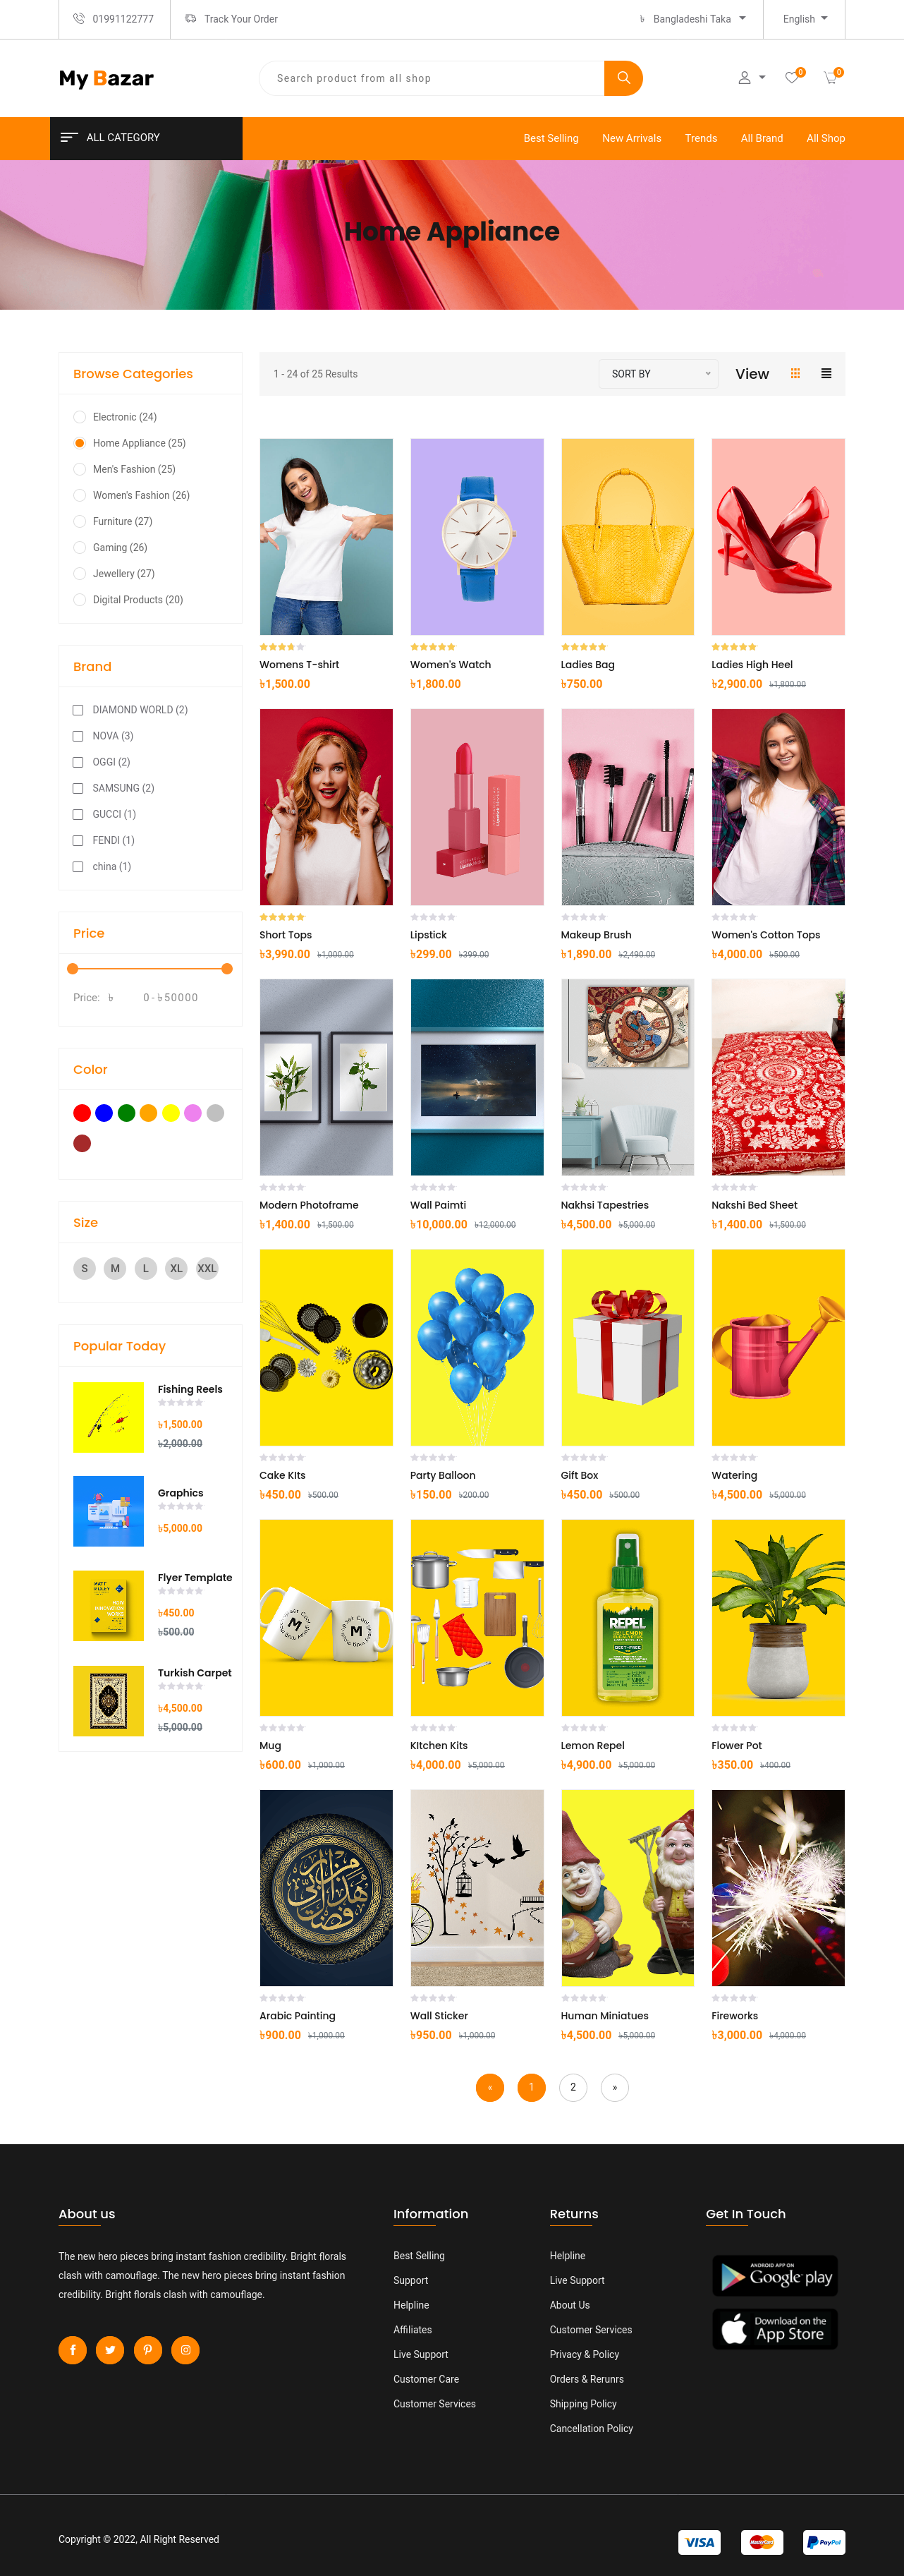The image size is (904, 2576).
Task: Switch to list view icon
Action: (826, 374)
